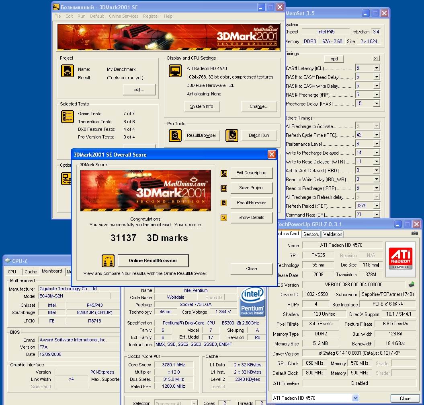The height and width of the screenshot is (405, 424).
Task: Click the Register menu in 3DMark2001
Action: (151, 16)
